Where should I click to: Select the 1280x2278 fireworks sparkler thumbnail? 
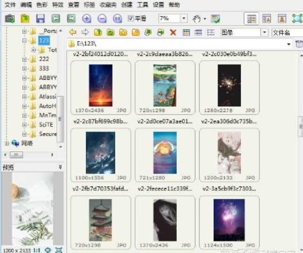(x=229, y=88)
